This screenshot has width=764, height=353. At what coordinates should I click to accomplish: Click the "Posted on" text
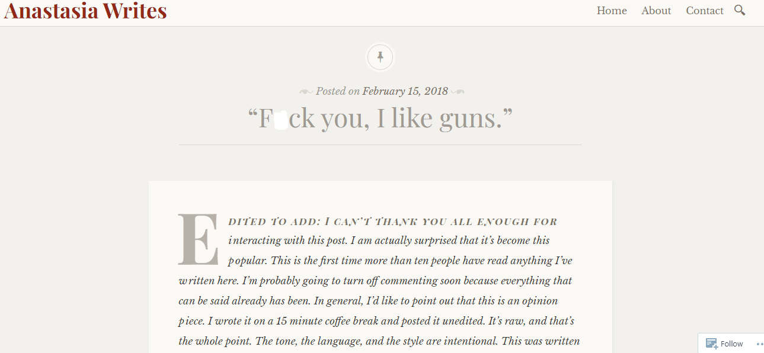tap(337, 91)
